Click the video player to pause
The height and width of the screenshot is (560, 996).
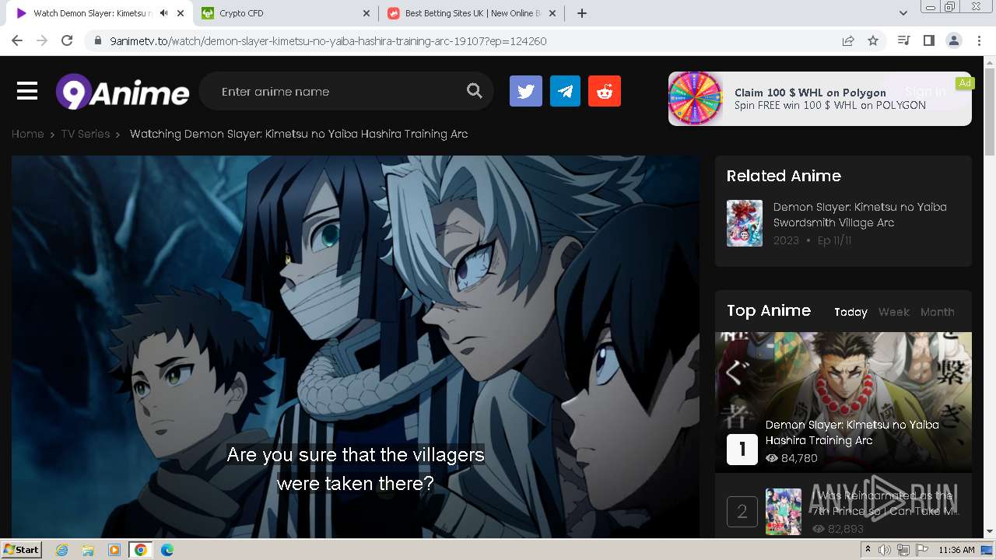pos(356,346)
